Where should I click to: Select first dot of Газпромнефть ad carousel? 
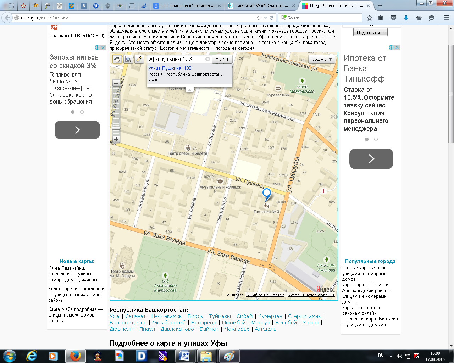click(73, 112)
